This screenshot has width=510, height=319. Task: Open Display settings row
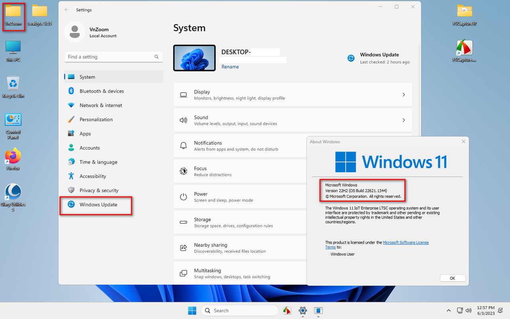292,95
